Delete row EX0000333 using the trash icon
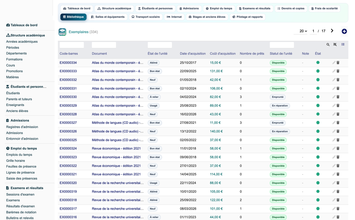This screenshot has width=355, height=220. (338, 71)
